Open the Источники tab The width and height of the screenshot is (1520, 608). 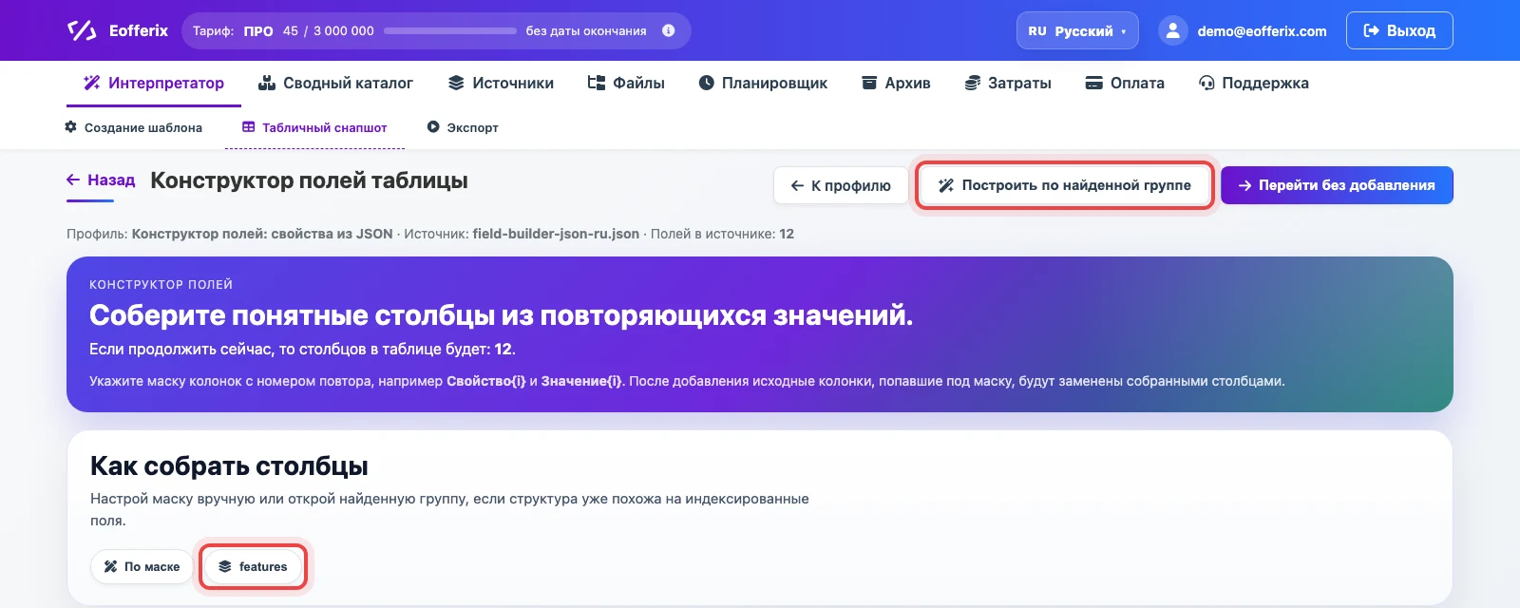pos(501,83)
